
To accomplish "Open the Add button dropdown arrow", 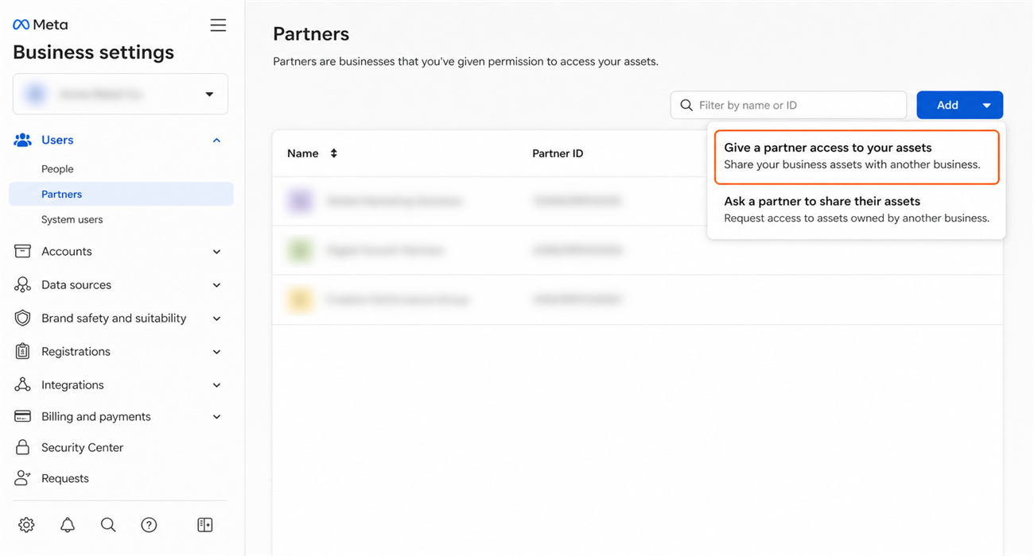I will pyautogui.click(x=986, y=106).
